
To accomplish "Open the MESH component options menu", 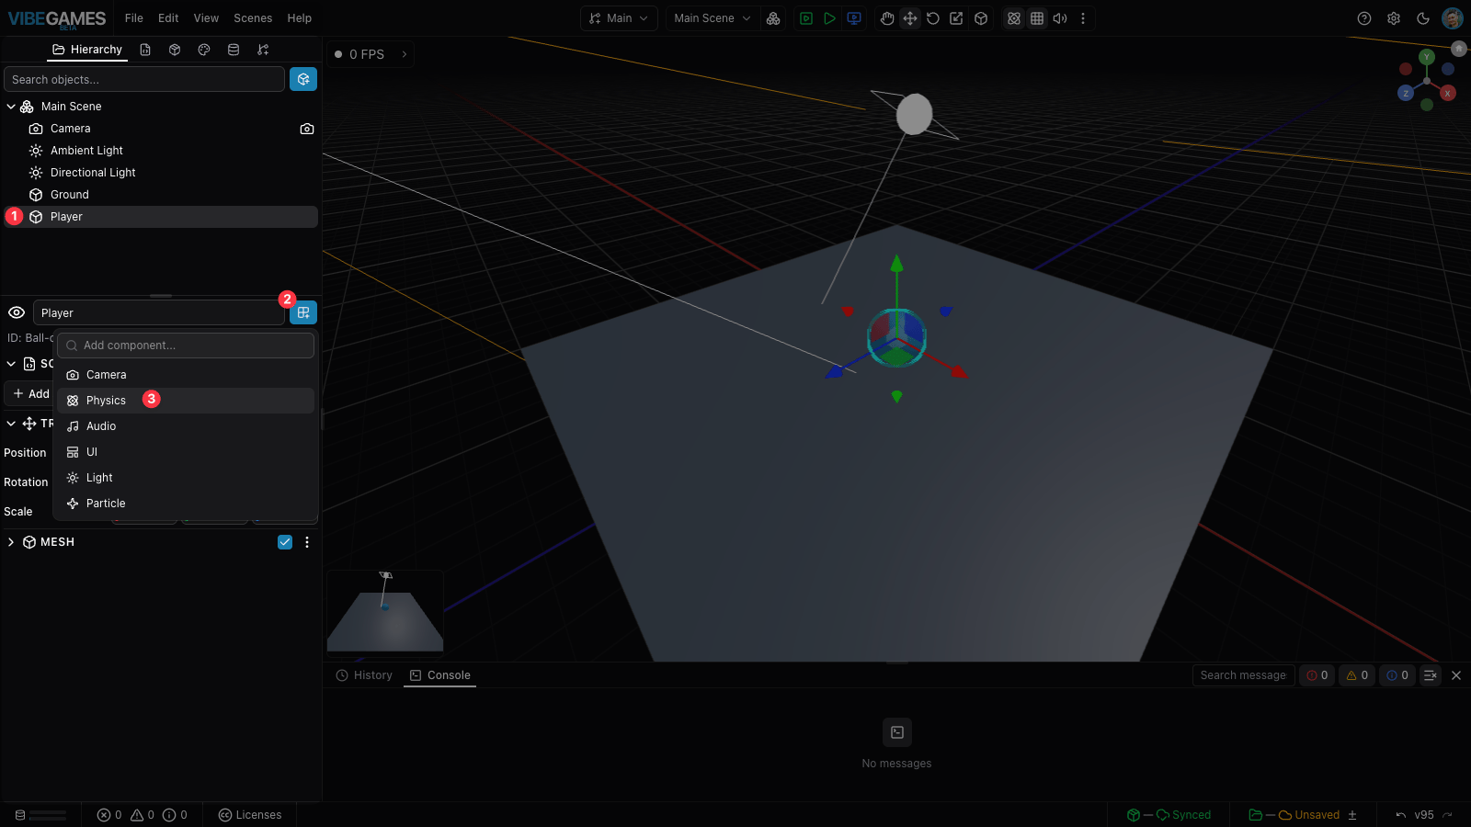I will pos(307,542).
